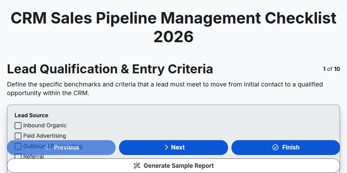Click the circled checkmark icon on Finish
347x173 pixels.
tap(276, 147)
